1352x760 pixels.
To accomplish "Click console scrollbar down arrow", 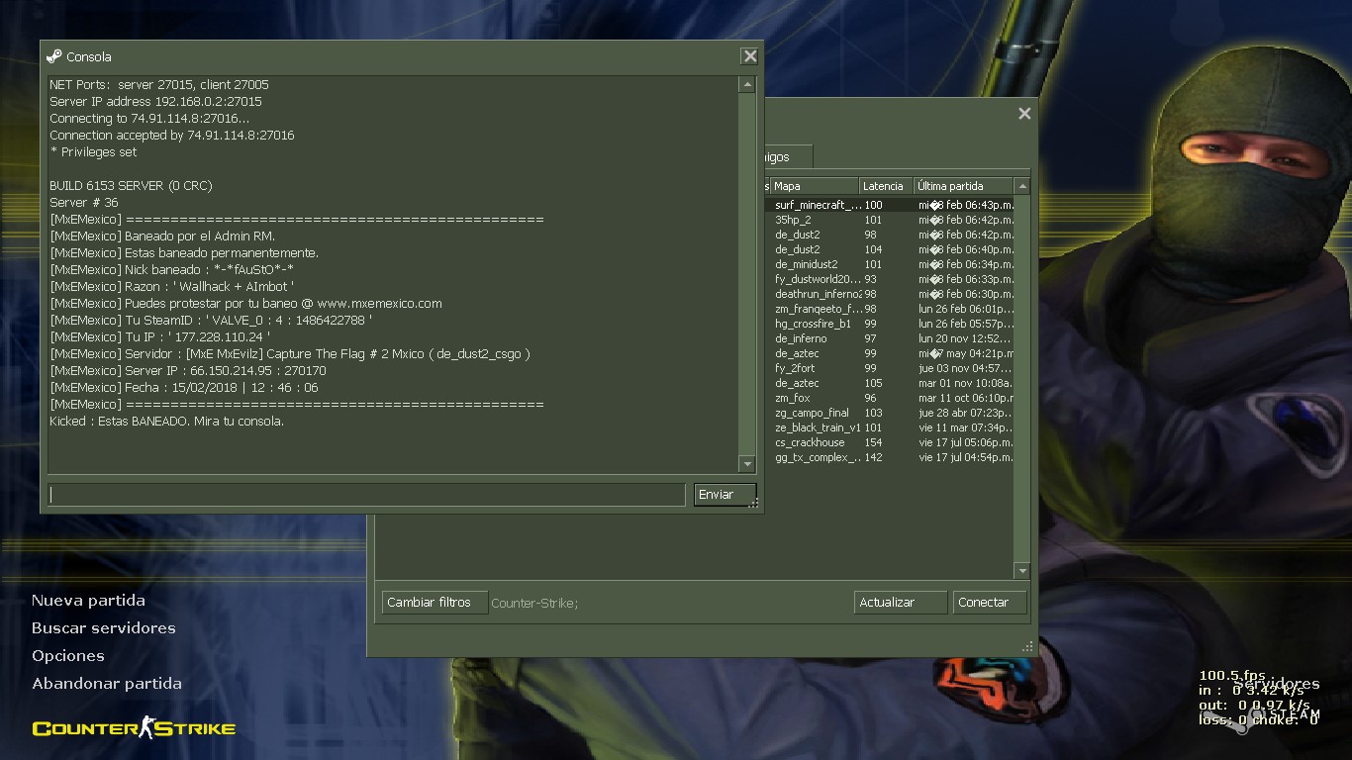I will pos(747,464).
